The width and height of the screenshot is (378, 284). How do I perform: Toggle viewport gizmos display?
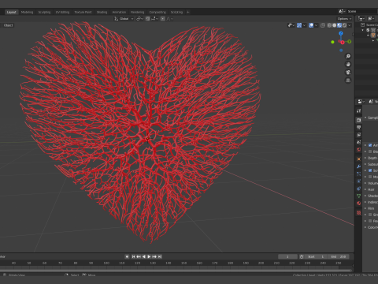coord(299,25)
